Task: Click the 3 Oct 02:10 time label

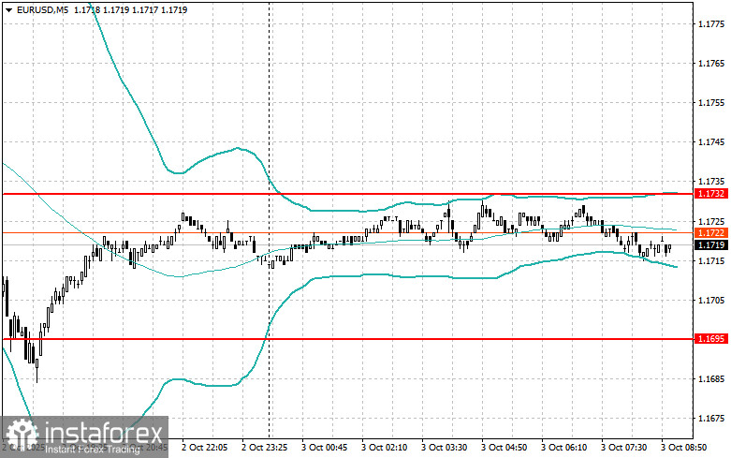Action: point(384,448)
